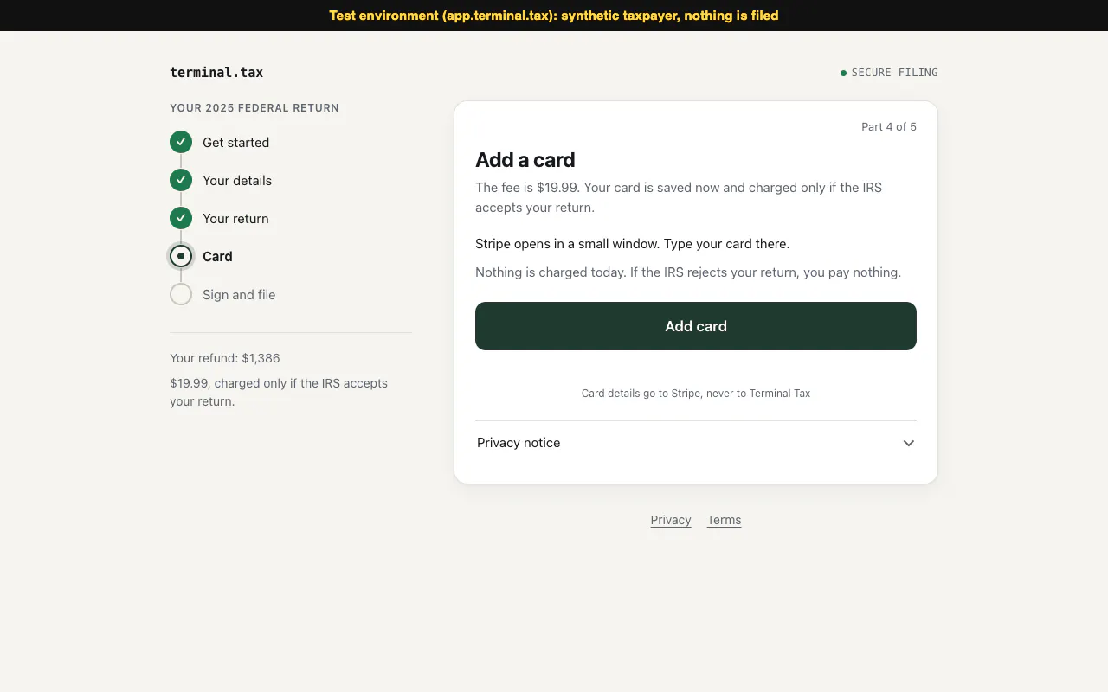Screen dimensions: 1108x692
Task: Click the test environment banner text
Action: 554,16
